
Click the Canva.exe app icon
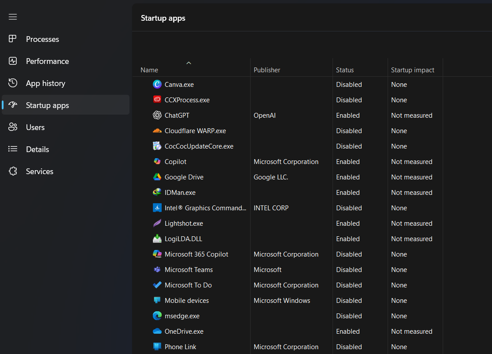(x=157, y=84)
